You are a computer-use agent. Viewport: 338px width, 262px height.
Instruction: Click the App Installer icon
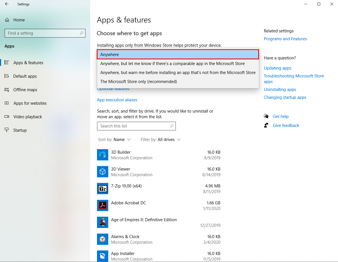[103, 256]
